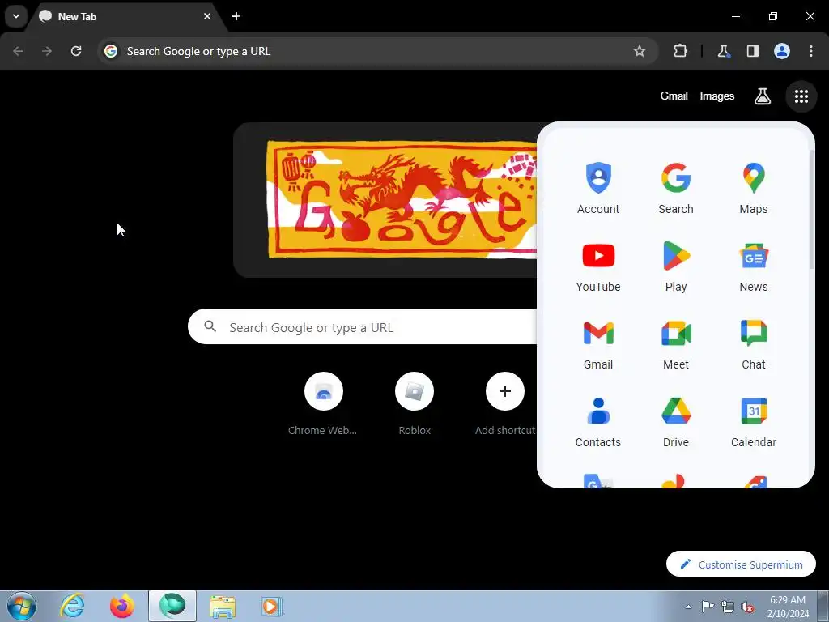Close the New Tab tab
The height and width of the screenshot is (622, 829).
207,16
